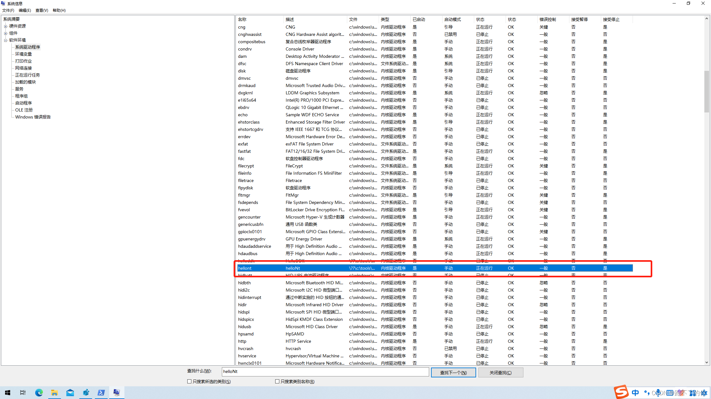Screen dimensions: 711x399
Task: Switch to Registry Editor on the taskbar
Action: pyautogui.click(x=86, y=393)
